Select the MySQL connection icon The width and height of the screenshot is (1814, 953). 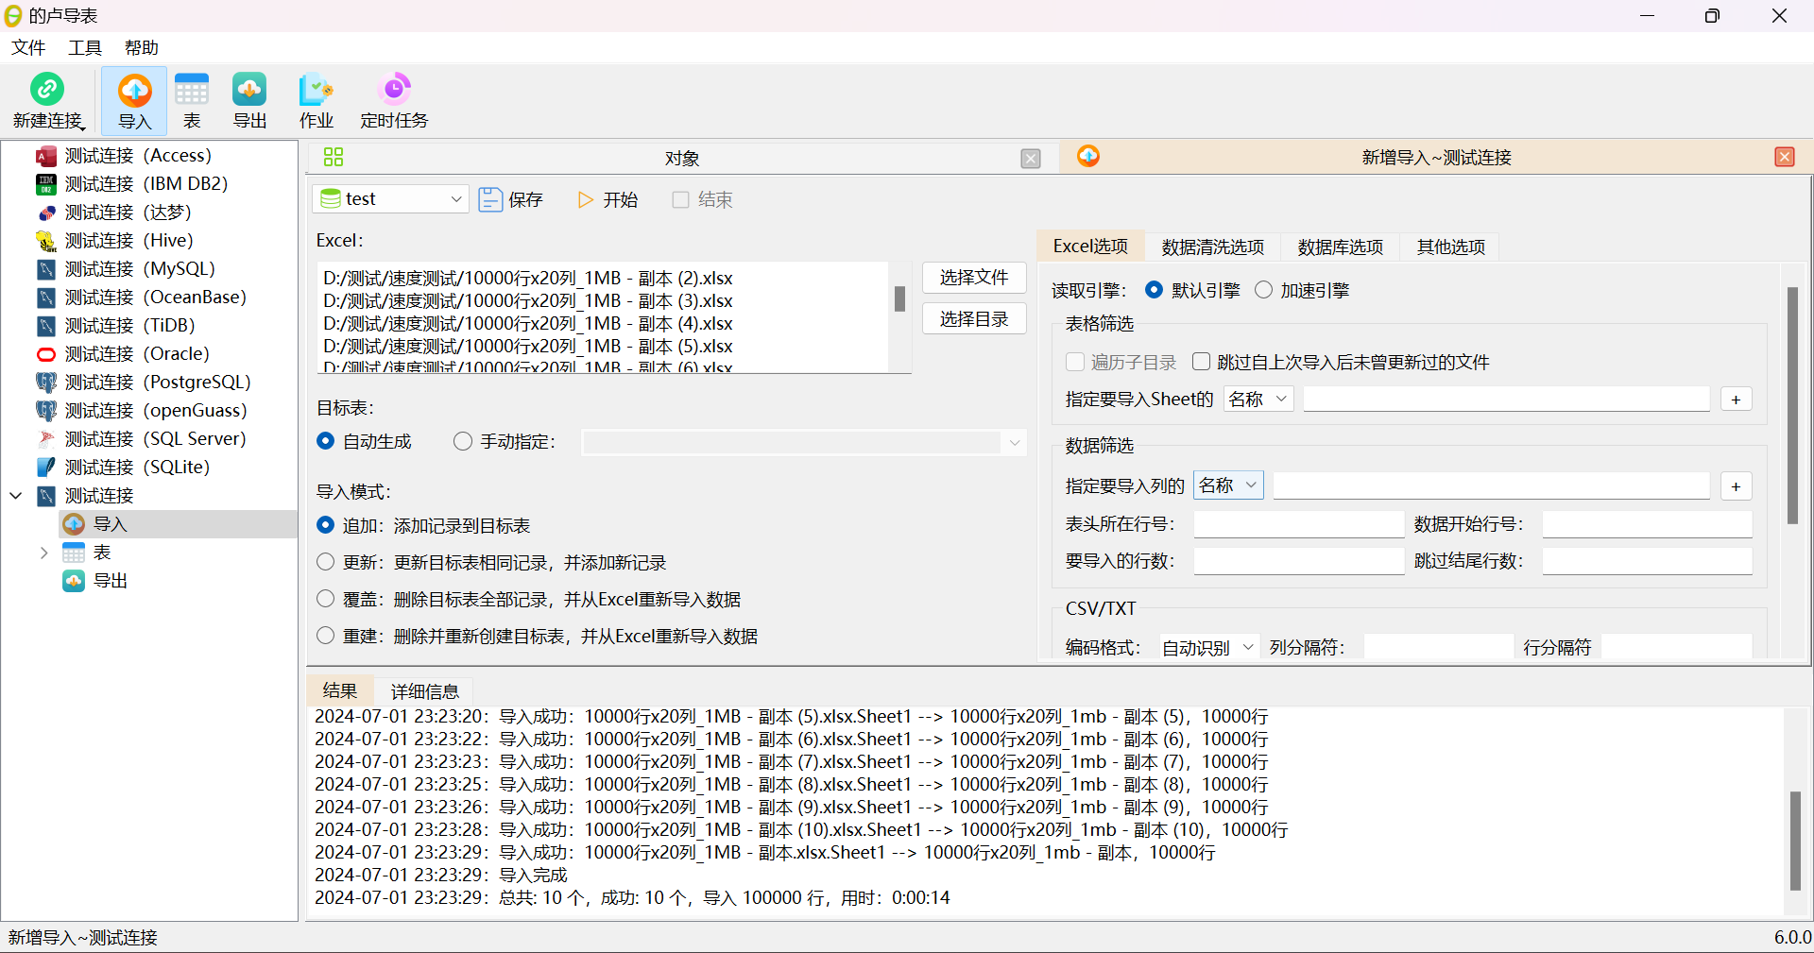(x=46, y=269)
